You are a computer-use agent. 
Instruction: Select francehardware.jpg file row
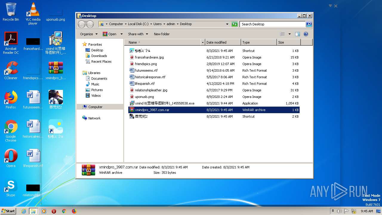point(214,57)
